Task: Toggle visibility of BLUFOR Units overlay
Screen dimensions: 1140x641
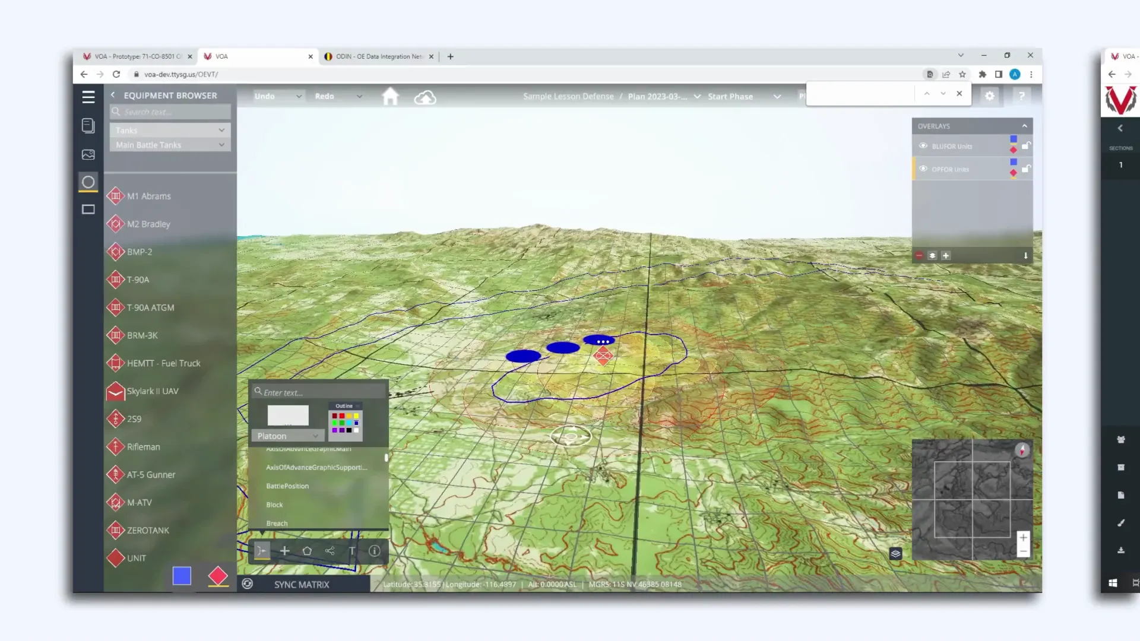Action: [924, 146]
